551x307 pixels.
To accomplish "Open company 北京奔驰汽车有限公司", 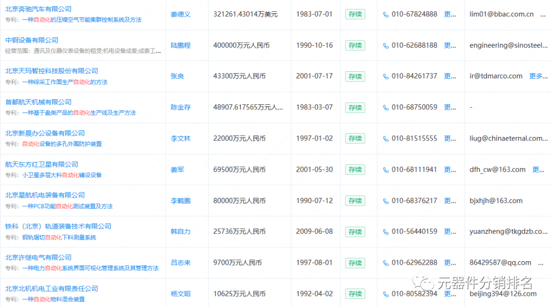I will point(38,9).
